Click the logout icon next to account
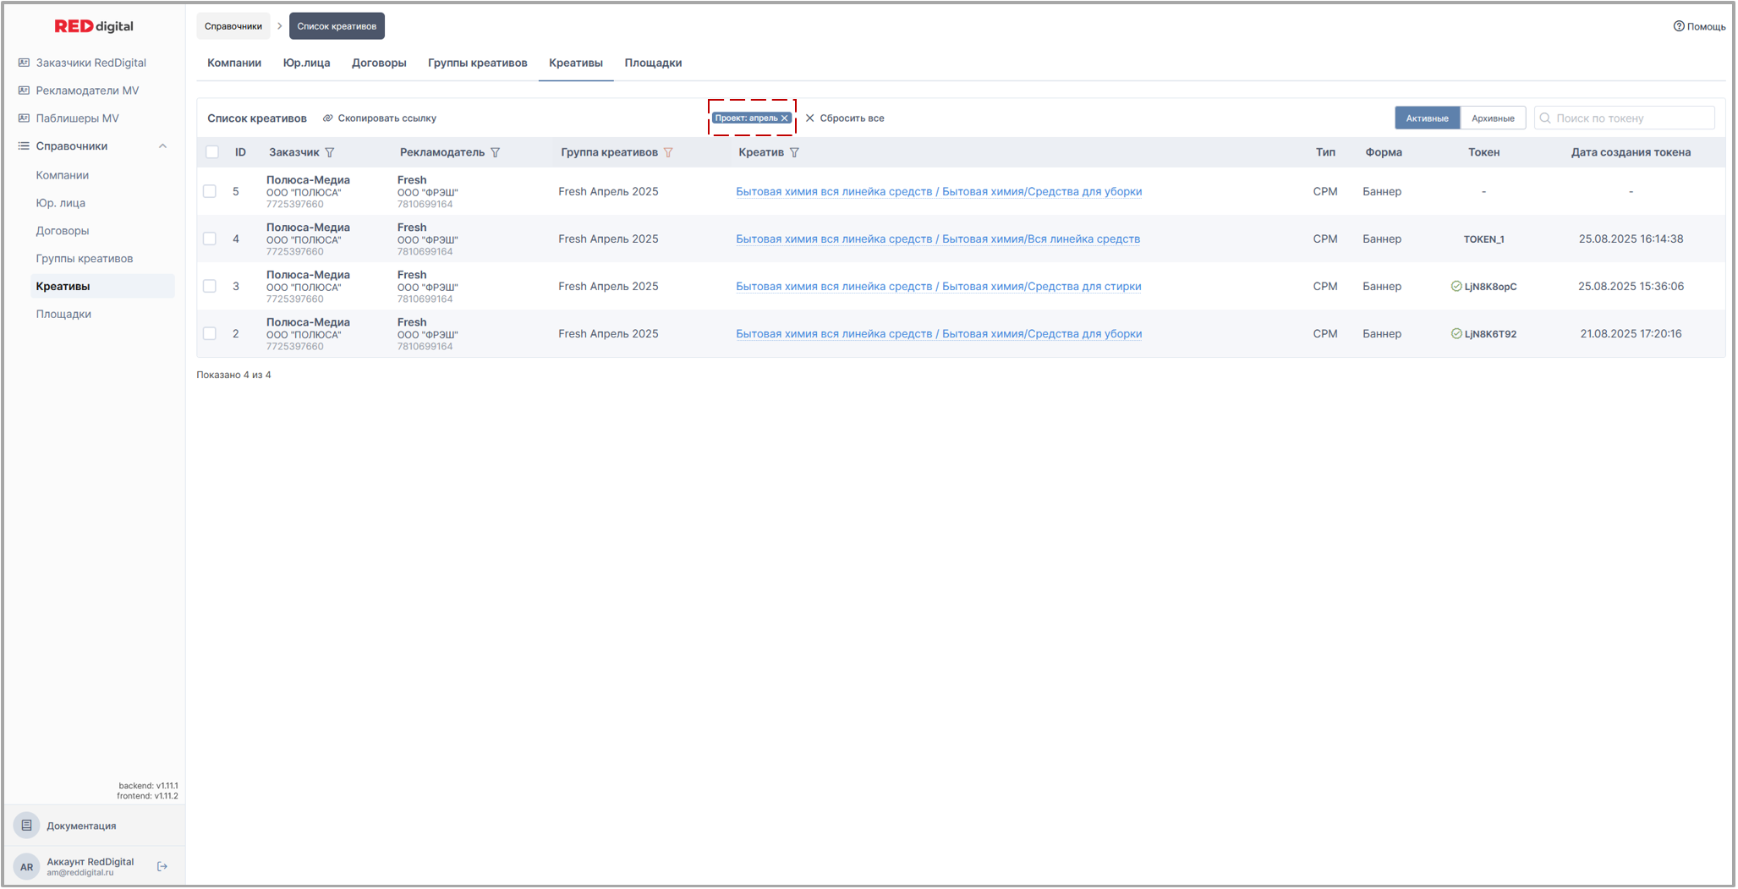Viewport: 1738px width, 889px height. coord(162,867)
